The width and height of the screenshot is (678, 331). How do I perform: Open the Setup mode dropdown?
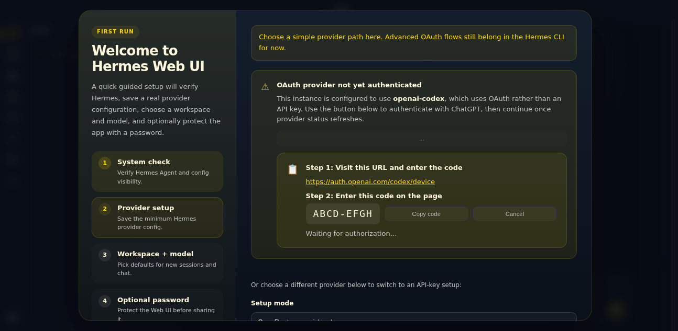coord(414,317)
